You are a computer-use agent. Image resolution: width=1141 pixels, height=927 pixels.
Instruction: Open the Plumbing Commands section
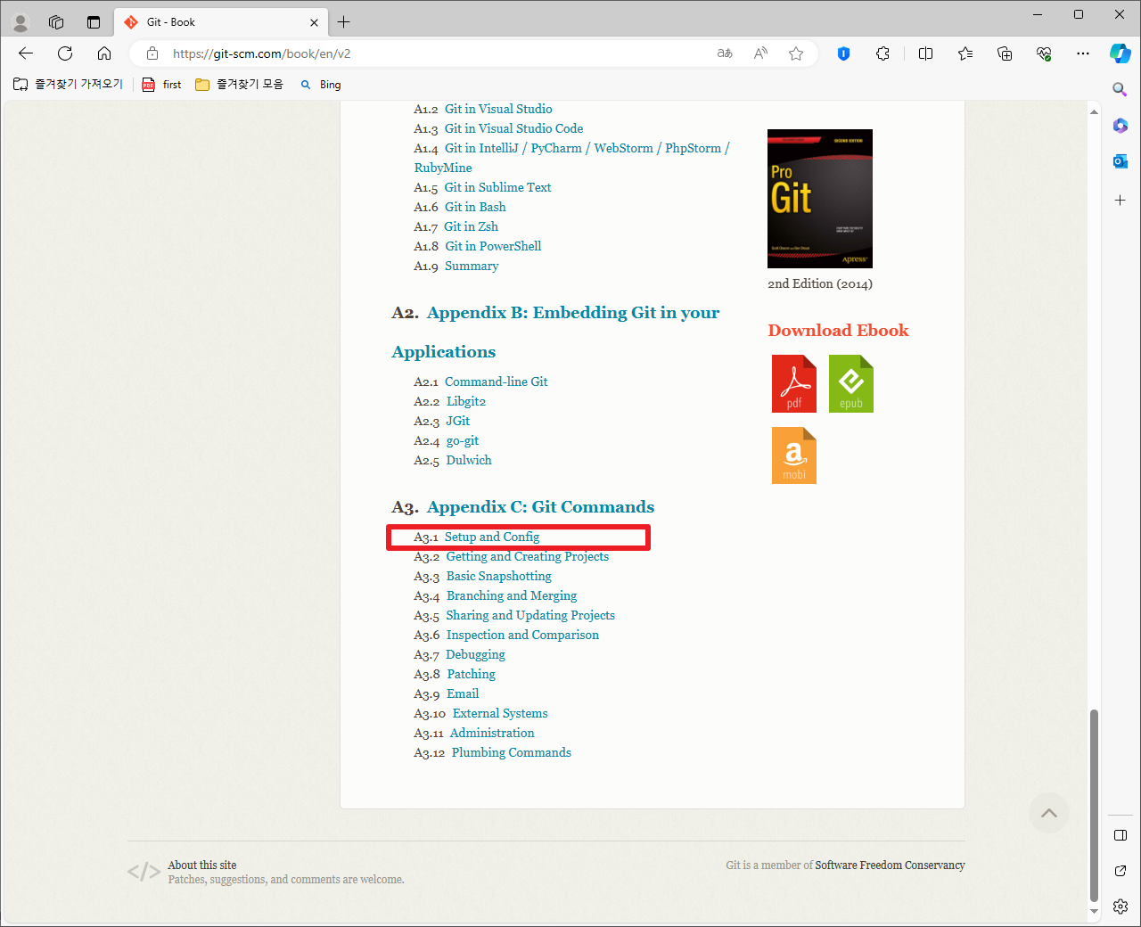coord(512,753)
